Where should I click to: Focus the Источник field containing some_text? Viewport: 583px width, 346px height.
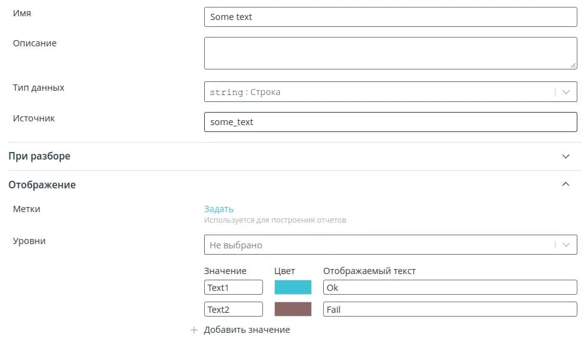pos(390,122)
